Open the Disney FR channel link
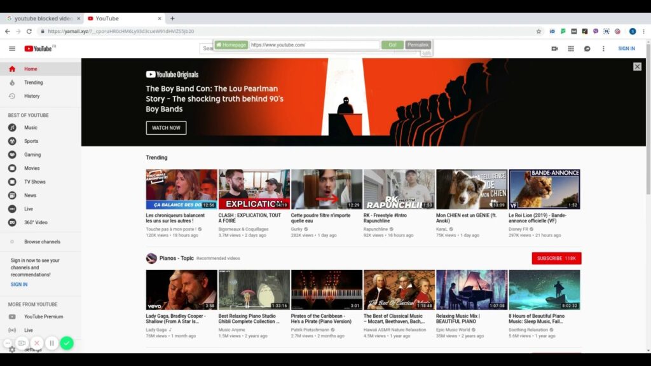This screenshot has width=651, height=366. (518, 229)
